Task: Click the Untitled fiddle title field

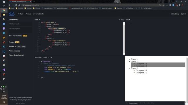Action: coord(20,24)
